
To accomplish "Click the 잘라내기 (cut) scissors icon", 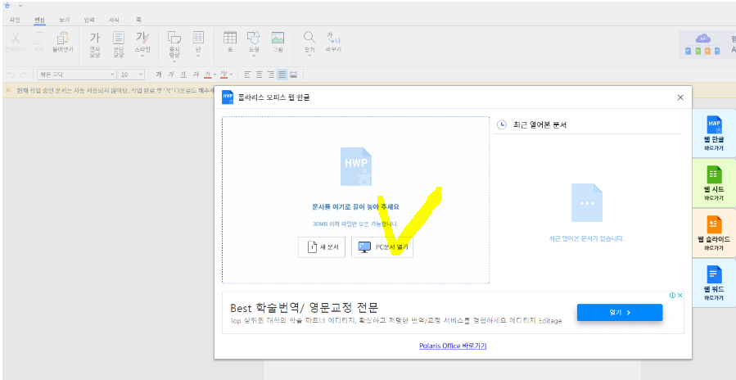I will tap(16, 38).
